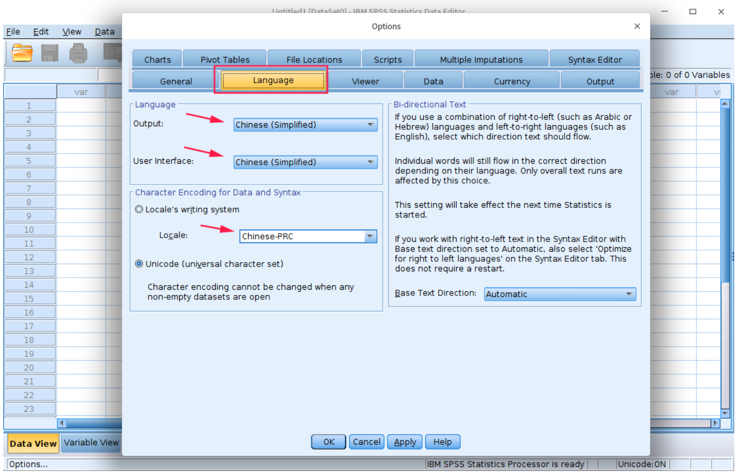Open the View menu
735x473 pixels.
pos(72,32)
